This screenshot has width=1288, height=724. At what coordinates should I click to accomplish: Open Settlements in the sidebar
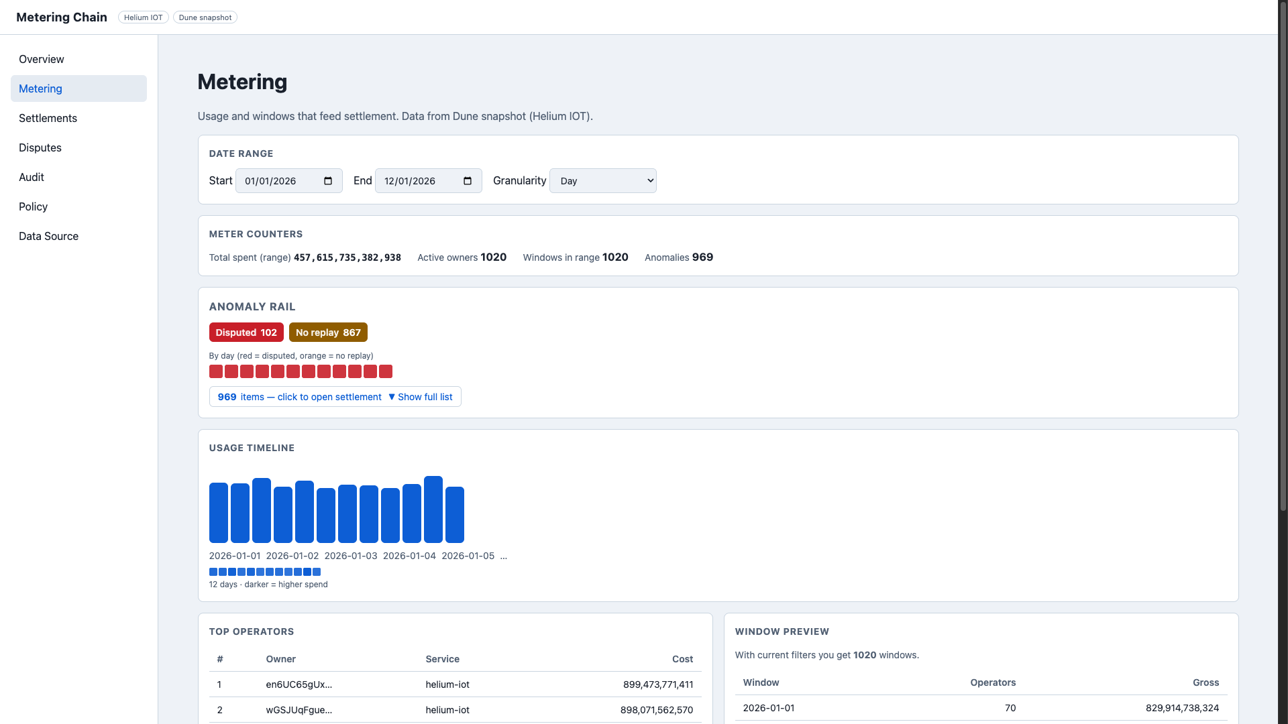pos(48,118)
